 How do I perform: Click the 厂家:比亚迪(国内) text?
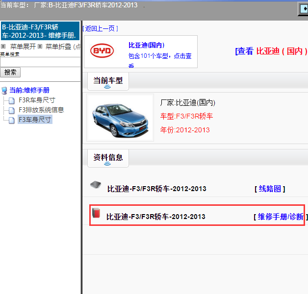click(187, 102)
